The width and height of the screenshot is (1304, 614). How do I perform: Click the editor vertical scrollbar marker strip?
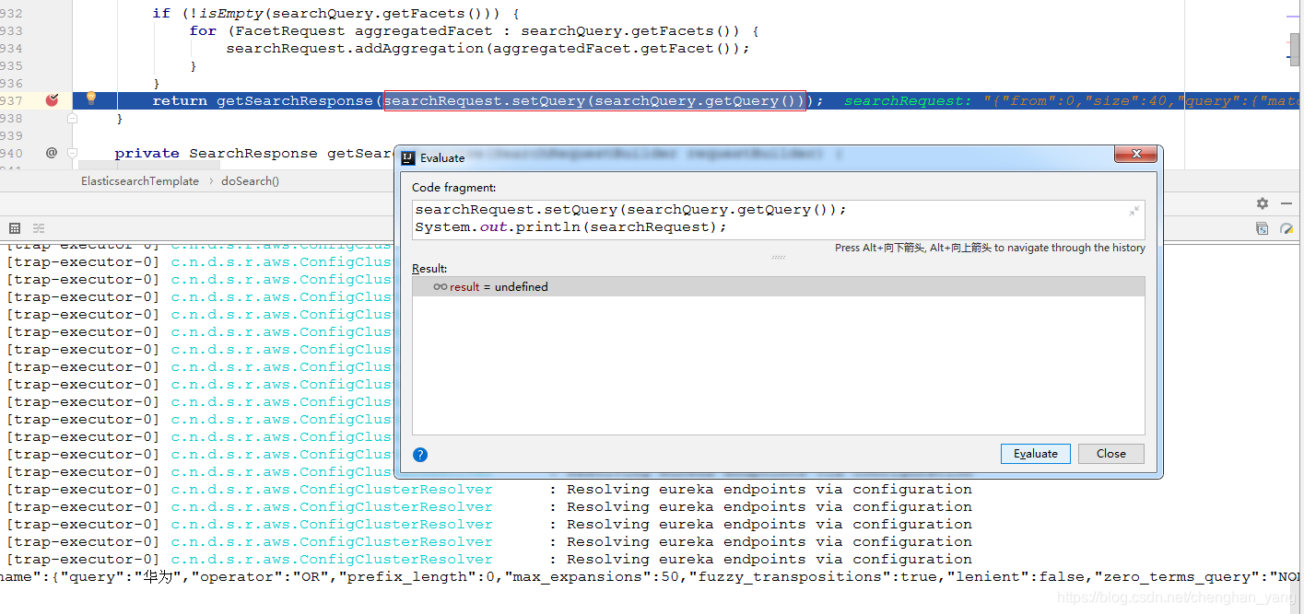[1295, 83]
